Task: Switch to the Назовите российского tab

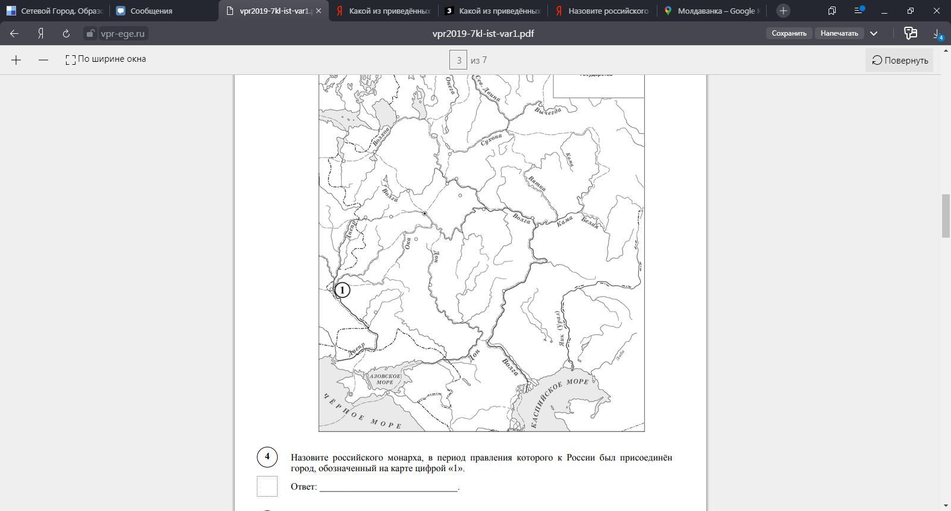Action: tap(602, 11)
